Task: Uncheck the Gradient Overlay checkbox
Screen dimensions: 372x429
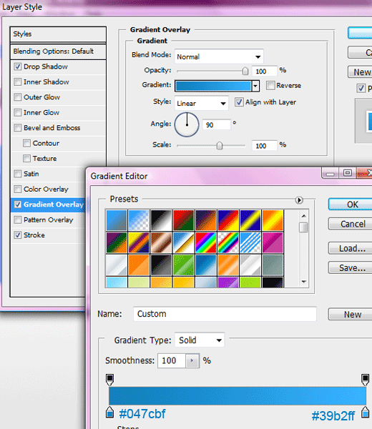Action: pyautogui.click(x=18, y=204)
